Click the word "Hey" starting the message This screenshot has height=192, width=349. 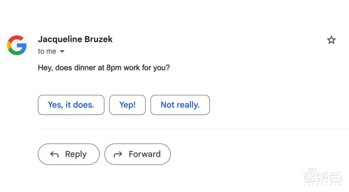point(44,67)
